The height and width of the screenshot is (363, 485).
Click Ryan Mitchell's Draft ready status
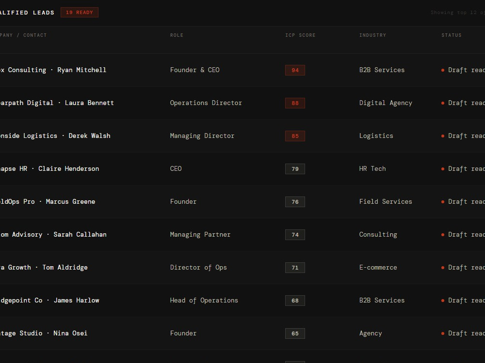pyautogui.click(x=463, y=70)
